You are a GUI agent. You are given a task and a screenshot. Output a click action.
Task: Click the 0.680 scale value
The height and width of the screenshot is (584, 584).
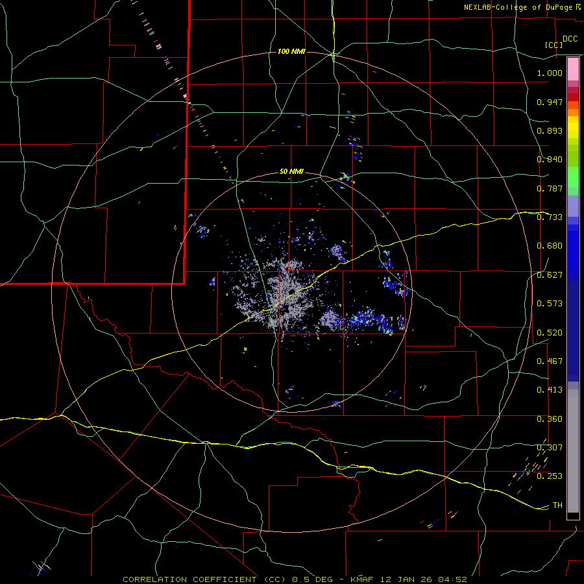[x=550, y=246]
